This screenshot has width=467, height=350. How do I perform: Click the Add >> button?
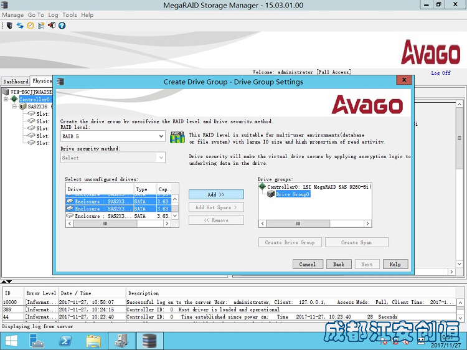(216, 194)
